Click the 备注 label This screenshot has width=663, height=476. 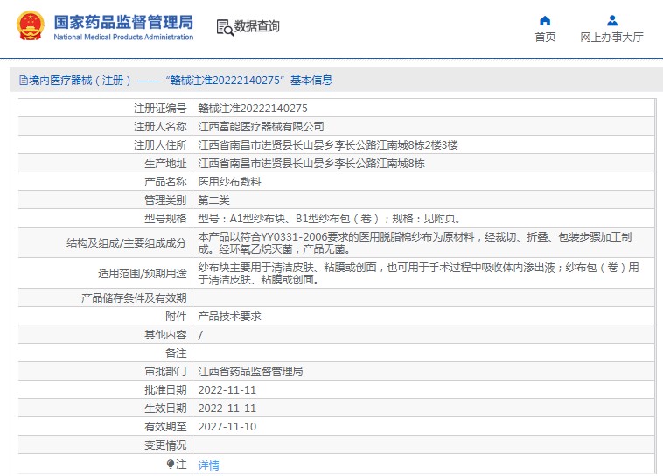coord(176,353)
